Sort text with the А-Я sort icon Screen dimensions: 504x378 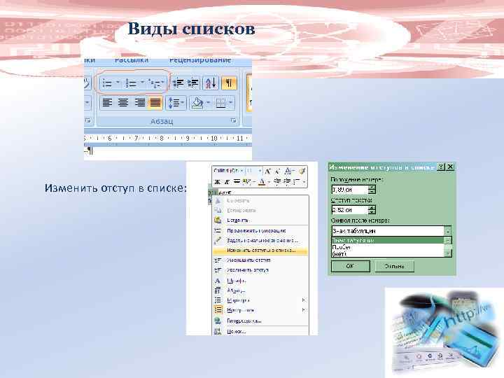(x=211, y=83)
